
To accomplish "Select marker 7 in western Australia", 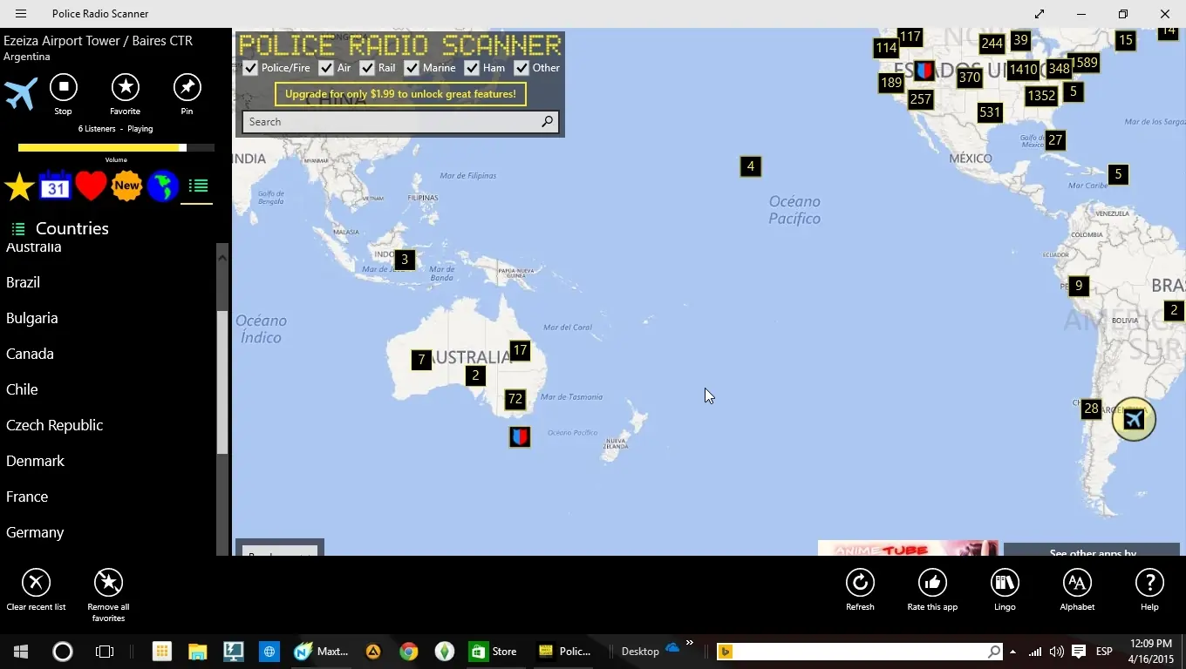I will [x=421, y=359].
